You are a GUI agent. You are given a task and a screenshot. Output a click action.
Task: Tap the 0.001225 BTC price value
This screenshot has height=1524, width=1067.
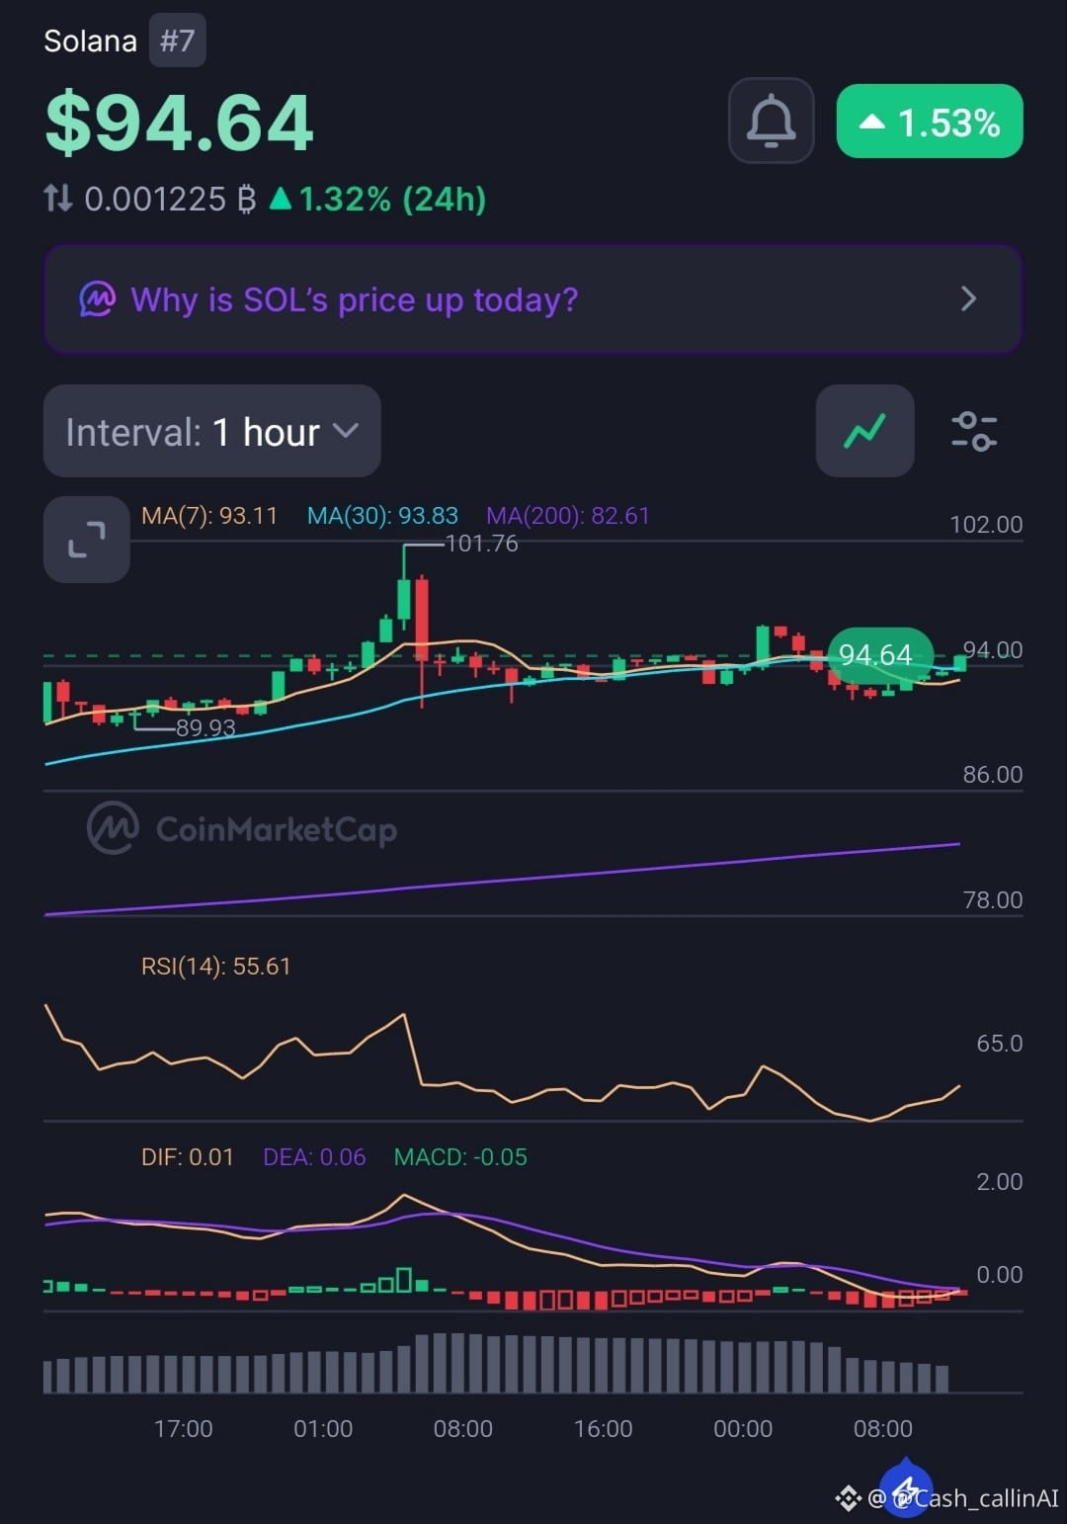pyautogui.click(x=170, y=200)
